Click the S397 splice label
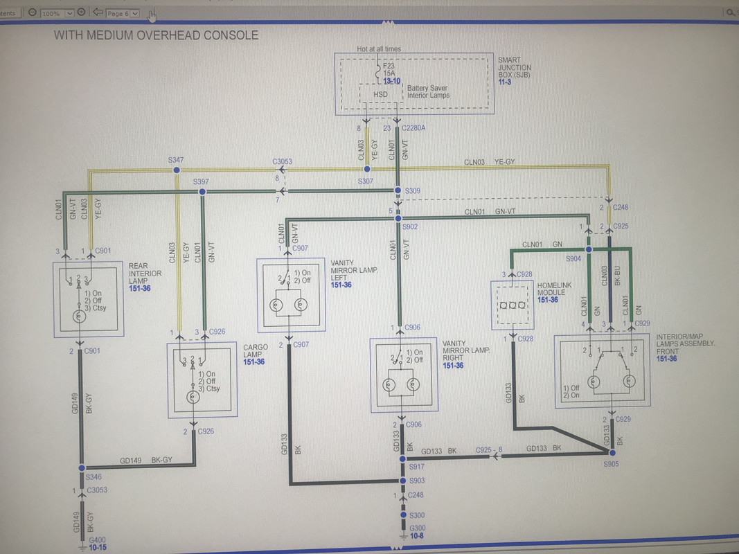 coord(201,181)
